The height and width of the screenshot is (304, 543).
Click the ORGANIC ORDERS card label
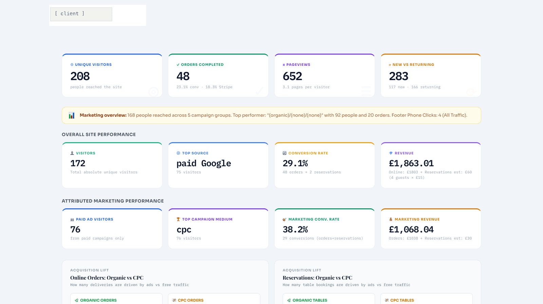98,300
